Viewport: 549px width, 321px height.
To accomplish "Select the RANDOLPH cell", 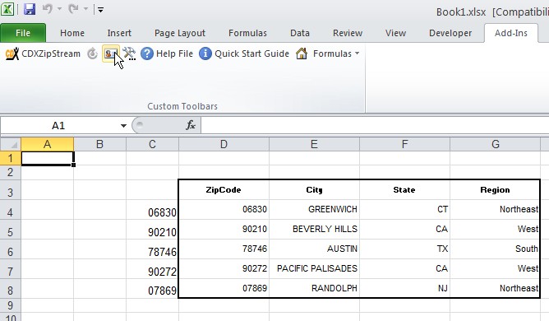I will point(314,289).
